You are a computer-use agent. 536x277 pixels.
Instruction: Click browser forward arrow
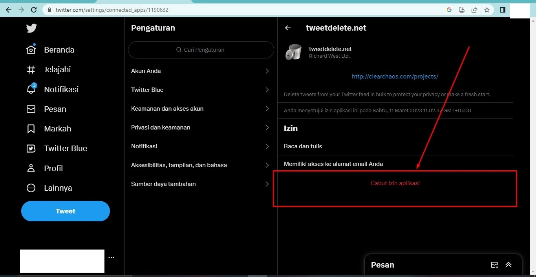click(x=21, y=10)
